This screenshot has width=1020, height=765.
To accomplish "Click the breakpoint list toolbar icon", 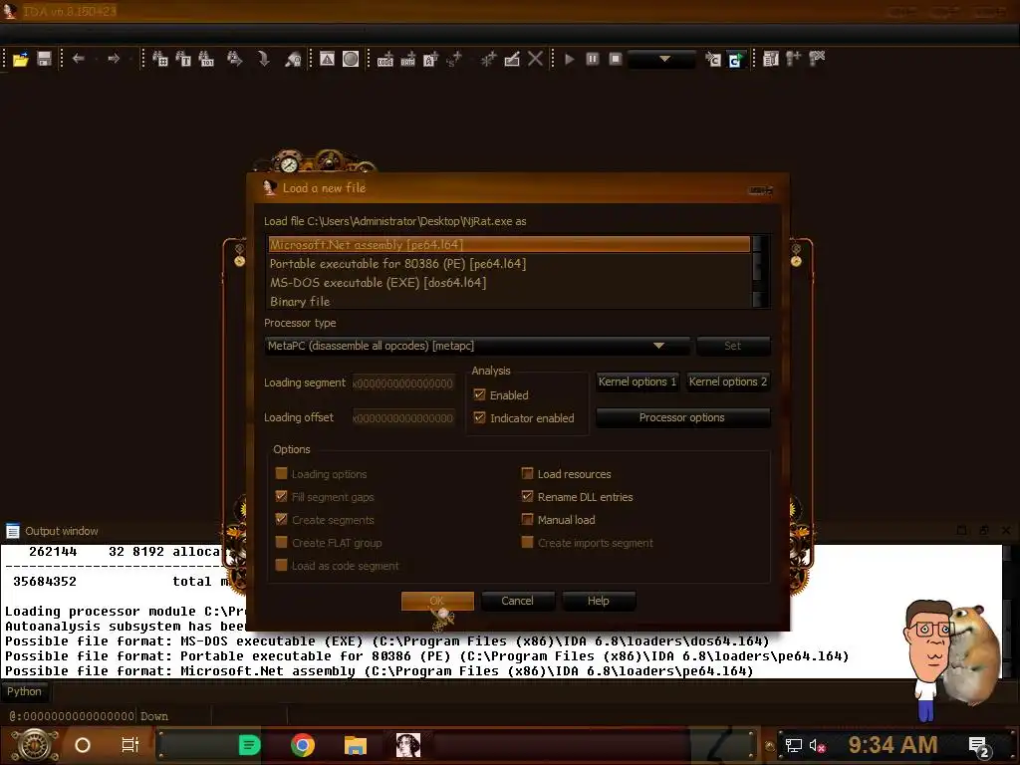I will (x=771, y=59).
